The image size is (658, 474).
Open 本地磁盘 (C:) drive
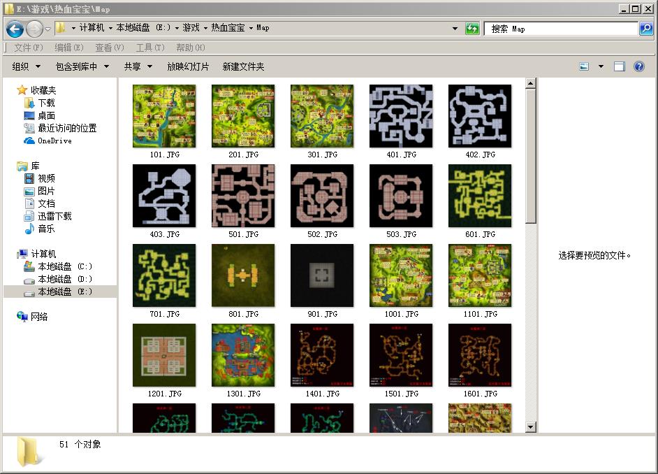click(x=65, y=266)
